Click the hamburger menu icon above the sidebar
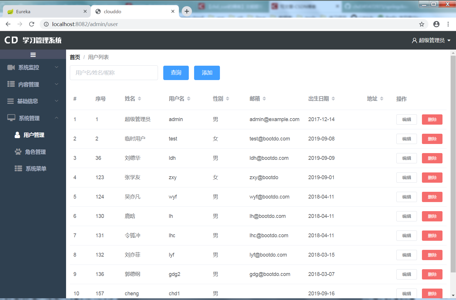This screenshot has height=300, width=456. point(33,55)
